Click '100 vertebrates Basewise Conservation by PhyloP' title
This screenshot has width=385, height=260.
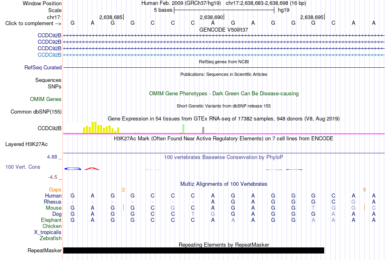coord(224,157)
